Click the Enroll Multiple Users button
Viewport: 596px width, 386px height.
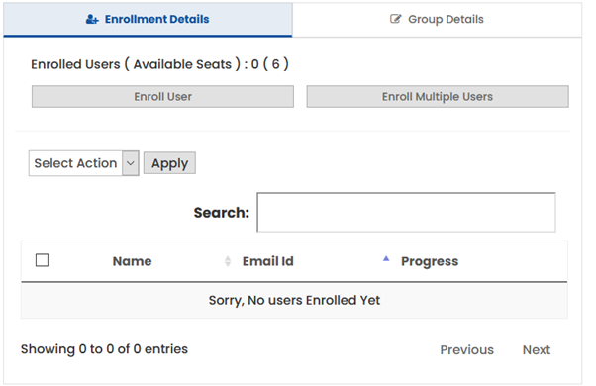438,97
